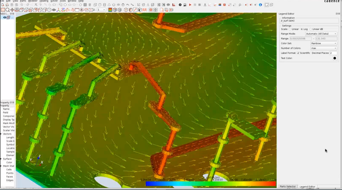This screenshot has width=342, height=190.
Task: Open the Tools menu
Action: pyautogui.click(x=63, y=1)
